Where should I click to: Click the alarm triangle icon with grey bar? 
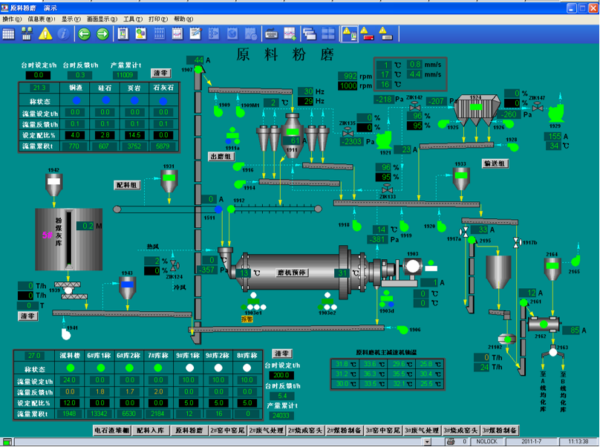385,34
